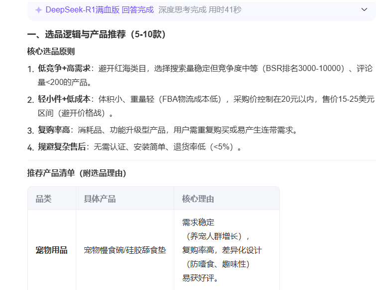The height and width of the screenshot is (290, 376).
Task: Click the 具体产品 table column header
Action: 100,199
